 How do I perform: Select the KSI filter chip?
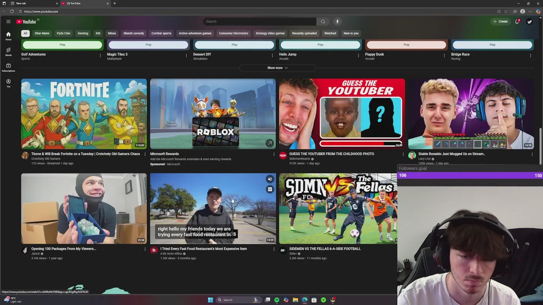tap(98, 33)
